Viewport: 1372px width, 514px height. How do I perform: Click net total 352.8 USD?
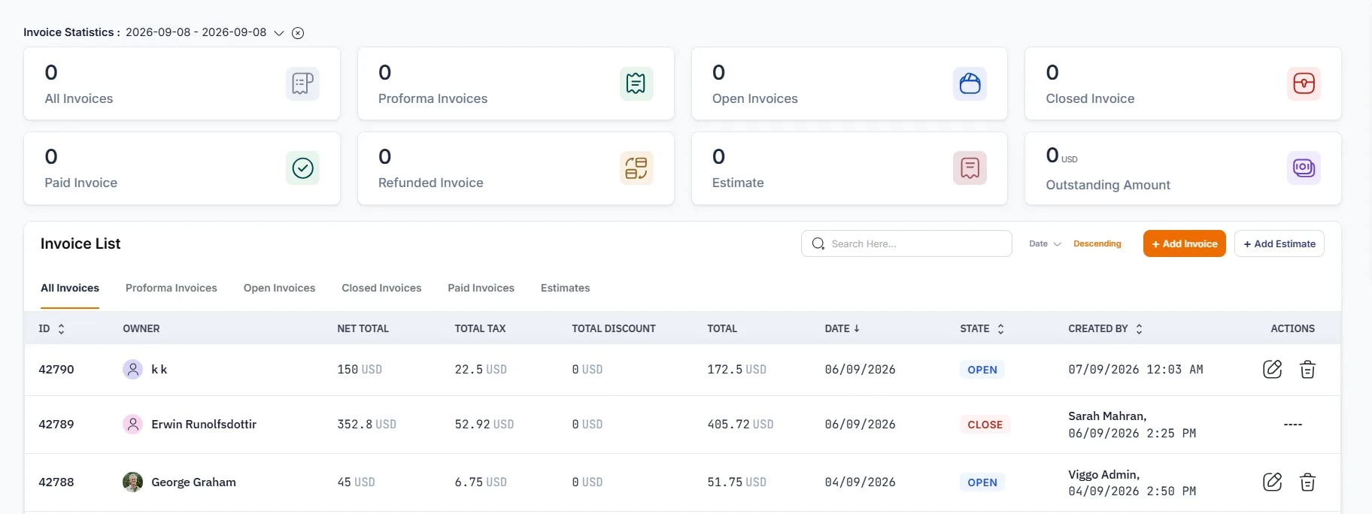tap(366, 424)
